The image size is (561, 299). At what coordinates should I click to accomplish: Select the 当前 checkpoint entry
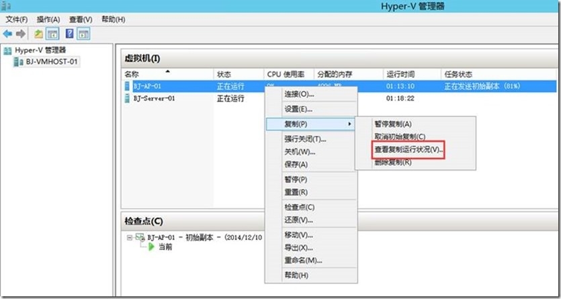pos(165,247)
